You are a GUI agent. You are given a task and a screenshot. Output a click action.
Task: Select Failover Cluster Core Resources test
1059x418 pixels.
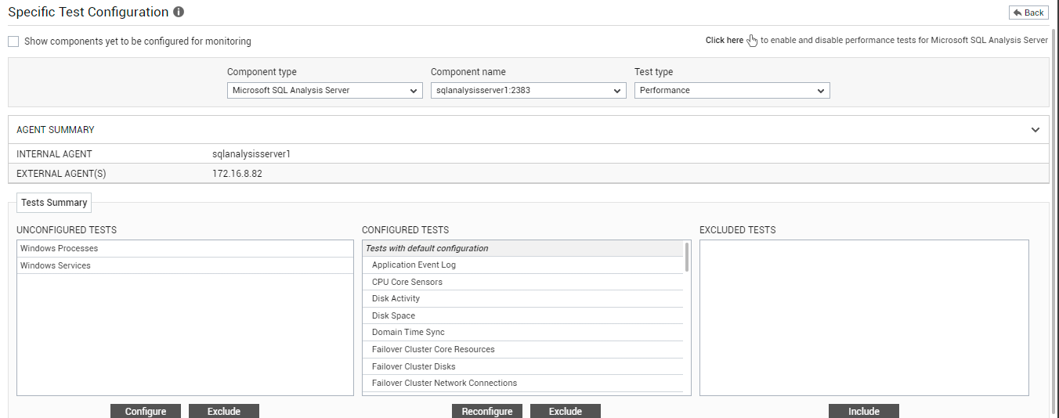coord(522,350)
